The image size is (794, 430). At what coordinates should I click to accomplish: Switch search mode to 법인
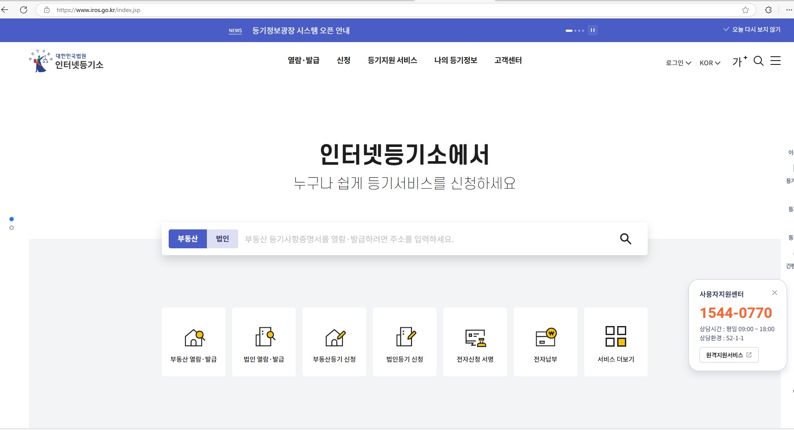[222, 238]
